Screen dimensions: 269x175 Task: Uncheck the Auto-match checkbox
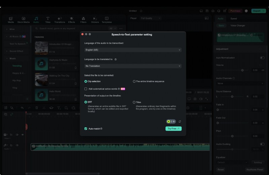[x=86, y=129]
